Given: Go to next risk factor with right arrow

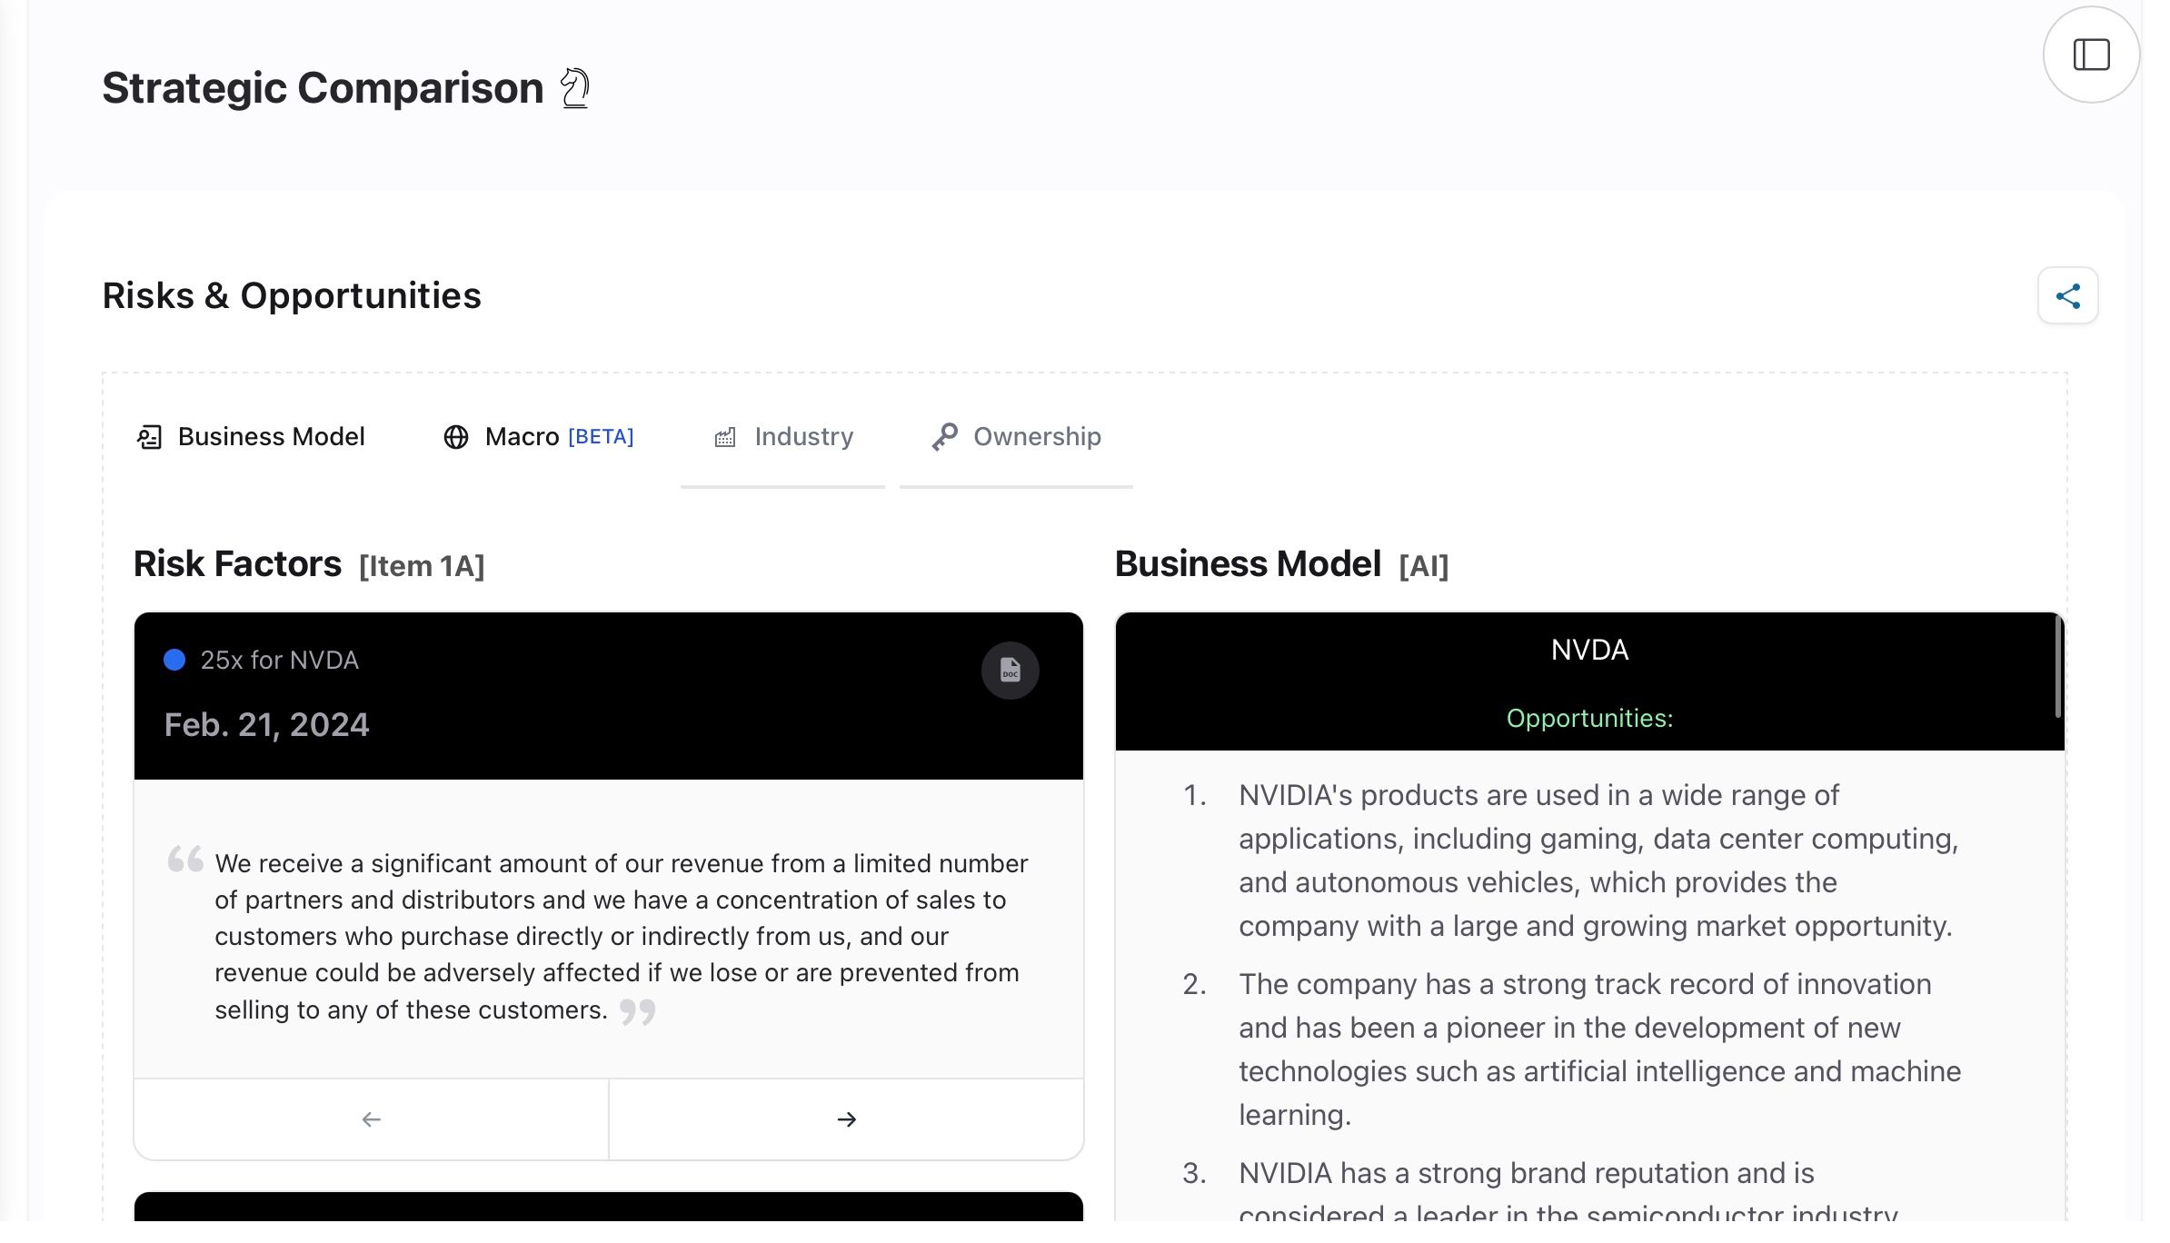Looking at the screenshot, I should click(846, 1119).
